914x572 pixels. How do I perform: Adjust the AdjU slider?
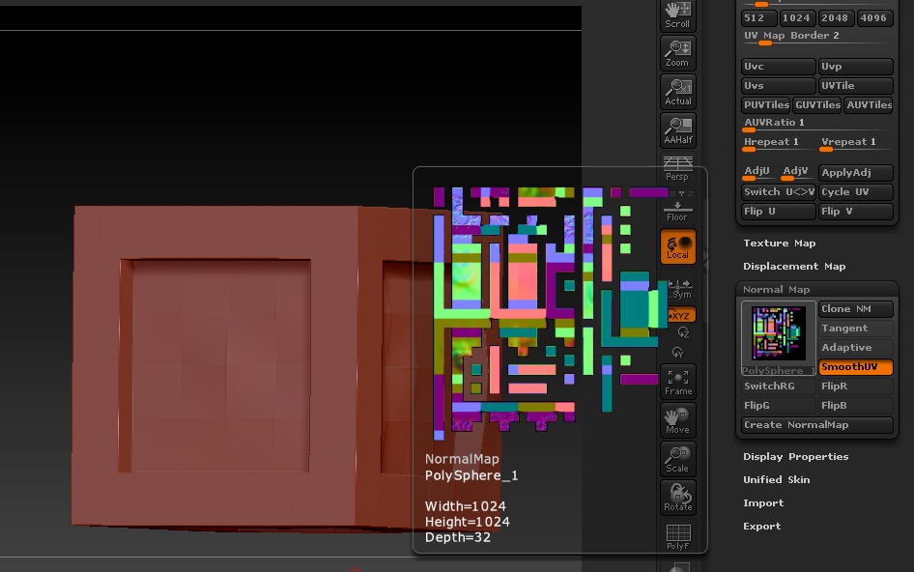click(x=759, y=173)
